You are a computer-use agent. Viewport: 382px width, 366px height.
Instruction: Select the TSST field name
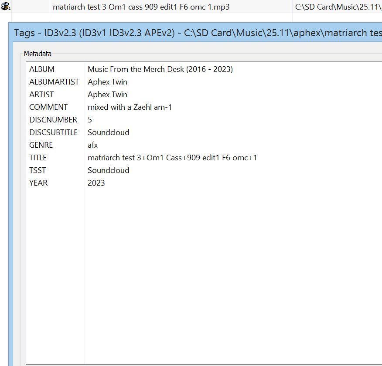click(38, 170)
